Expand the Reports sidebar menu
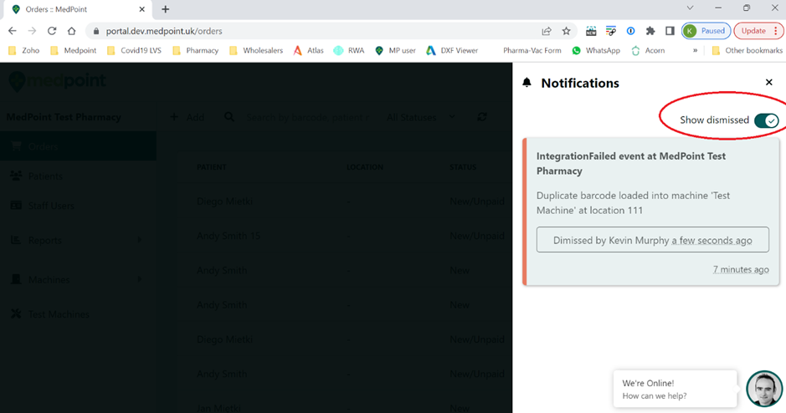 (78, 240)
